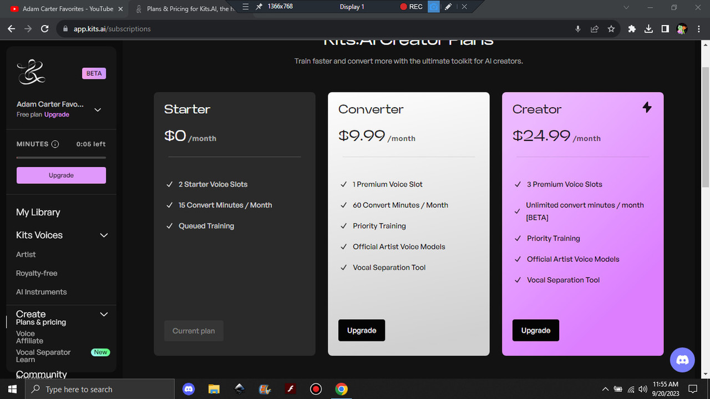Image resolution: width=710 pixels, height=399 pixels.
Task: Collapse the Kits Voices section chevron
Action: pos(103,235)
